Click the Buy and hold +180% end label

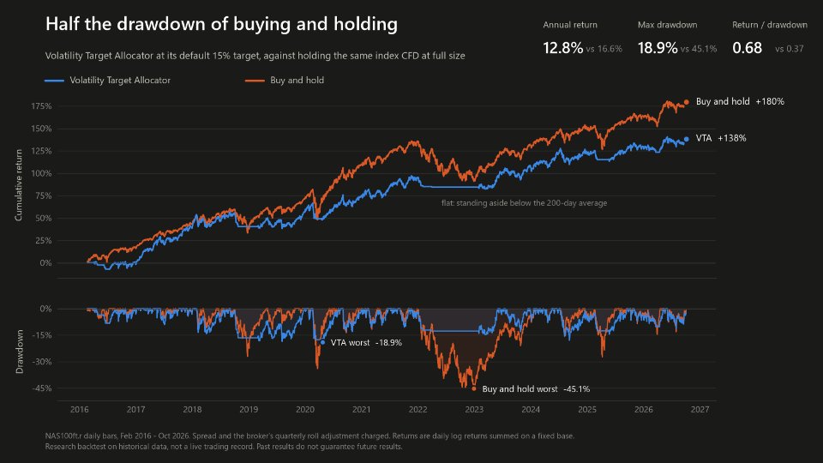pos(740,101)
